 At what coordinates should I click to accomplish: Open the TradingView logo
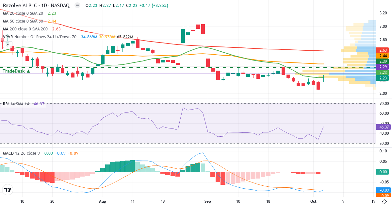point(8,190)
